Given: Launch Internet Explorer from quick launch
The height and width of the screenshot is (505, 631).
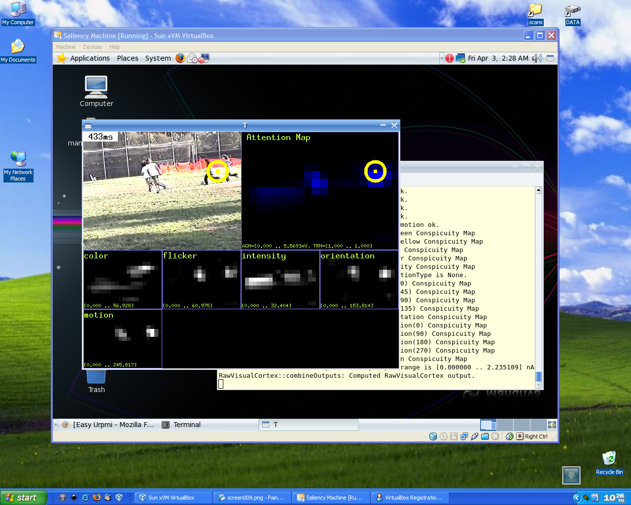Looking at the screenshot, I should point(85,498).
